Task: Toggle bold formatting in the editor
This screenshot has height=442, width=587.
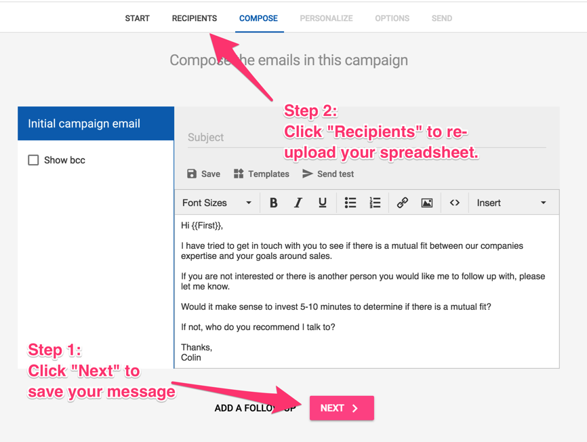Action: click(273, 202)
